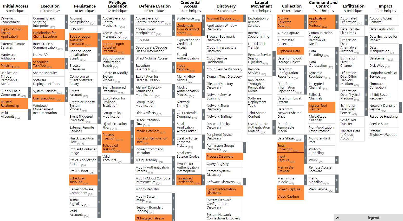Image resolution: width=403 pixels, height=221 pixels.
Task: Select Remote Access Software technique
Action: (322, 169)
